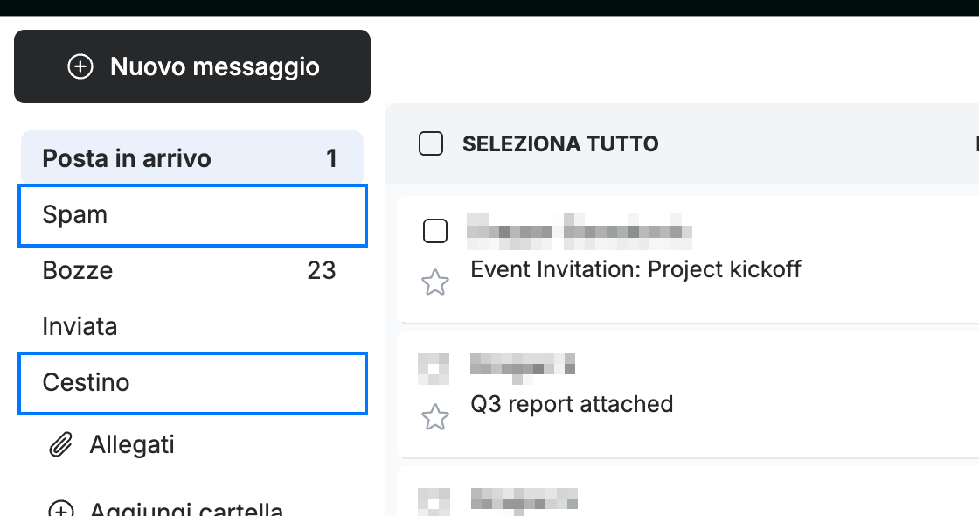Show the Inviata sent folder

click(x=192, y=327)
